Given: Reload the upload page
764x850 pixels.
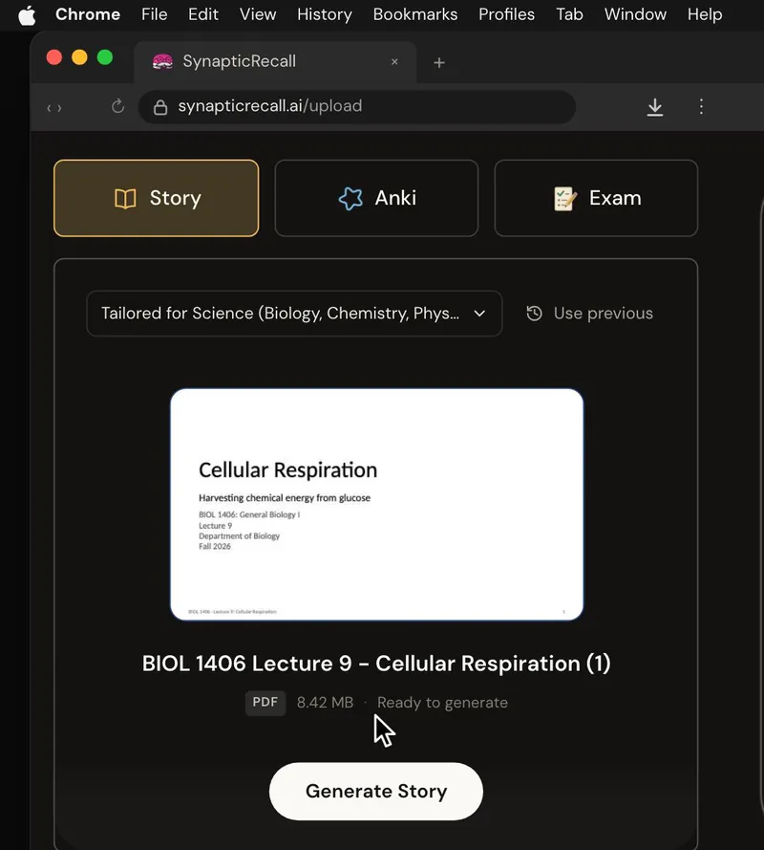Looking at the screenshot, I should (x=117, y=106).
